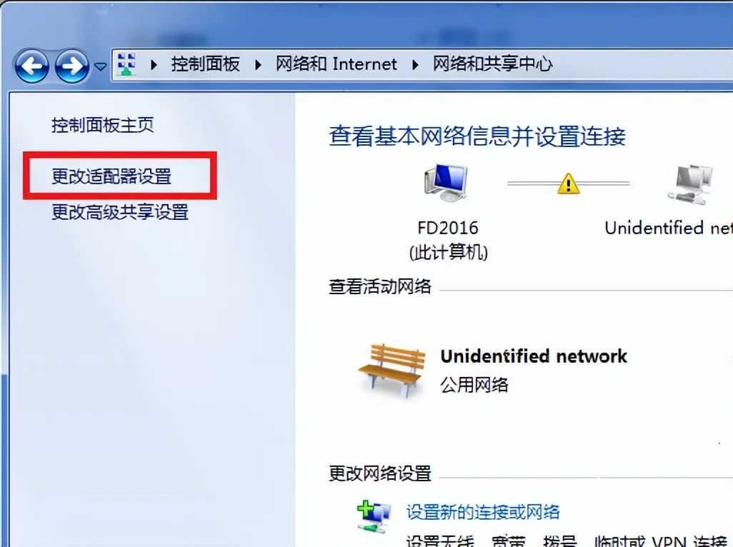
Task: Click the Unidentified network computers icon
Action: point(690,184)
